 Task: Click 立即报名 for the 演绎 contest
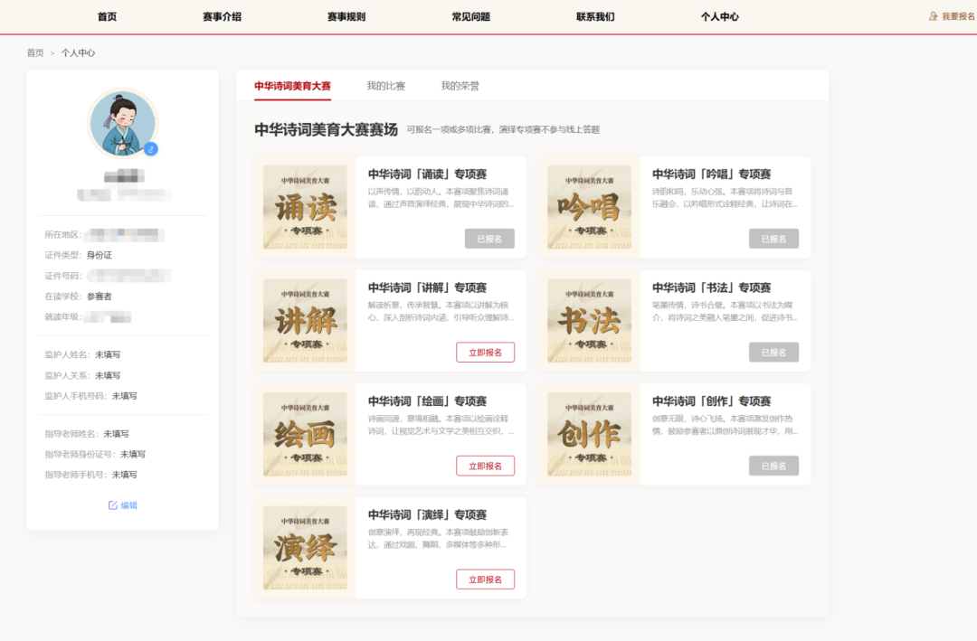click(x=485, y=580)
